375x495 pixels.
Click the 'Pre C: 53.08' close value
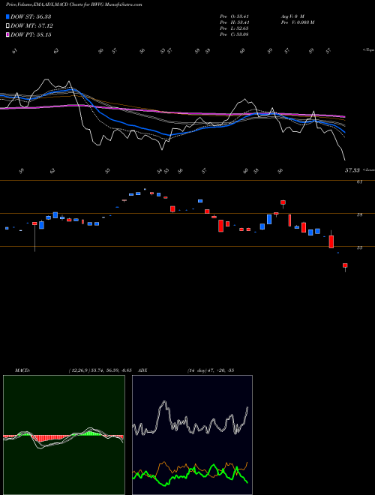pos(234,34)
